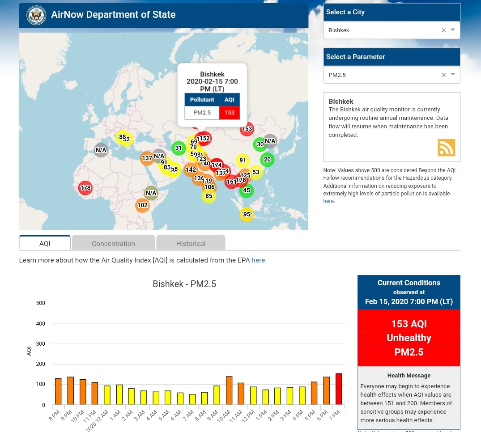
Task: Select the AQI tab
Action: coord(45,243)
